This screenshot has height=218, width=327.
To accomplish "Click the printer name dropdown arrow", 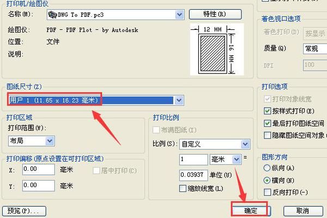I will 179,15.
